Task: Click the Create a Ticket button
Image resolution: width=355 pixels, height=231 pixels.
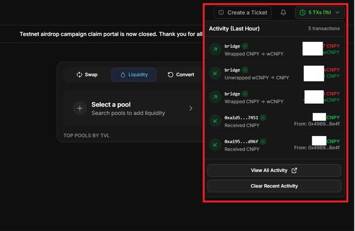Action: 242,13
